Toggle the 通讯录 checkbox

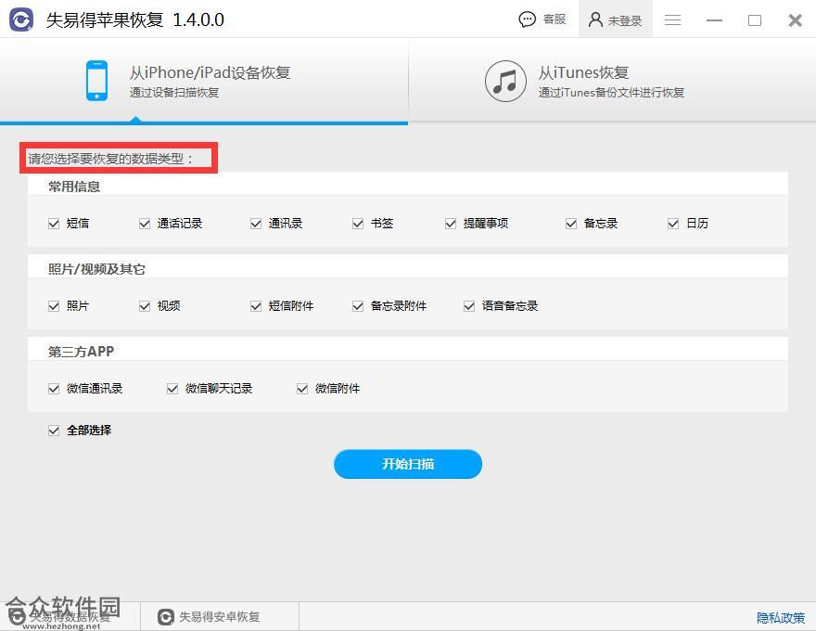point(256,224)
